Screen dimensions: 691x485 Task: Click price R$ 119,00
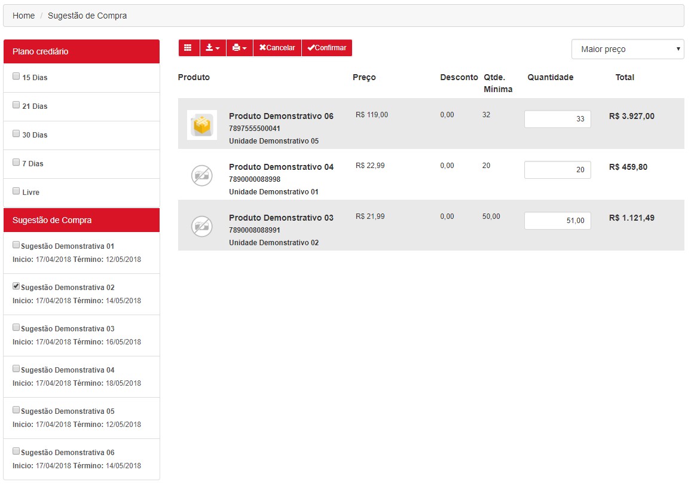pyautogui.click(x=372, y=115)
